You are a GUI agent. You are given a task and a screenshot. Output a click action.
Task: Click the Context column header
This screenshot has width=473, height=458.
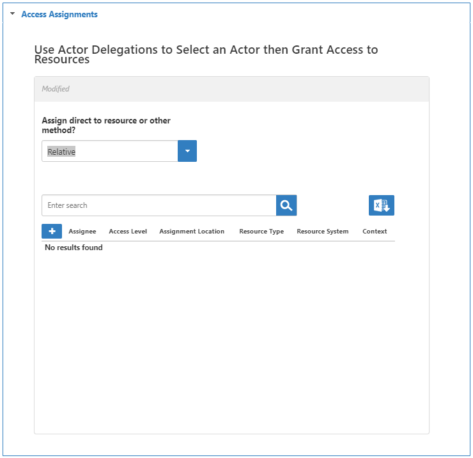click(375, 232)
